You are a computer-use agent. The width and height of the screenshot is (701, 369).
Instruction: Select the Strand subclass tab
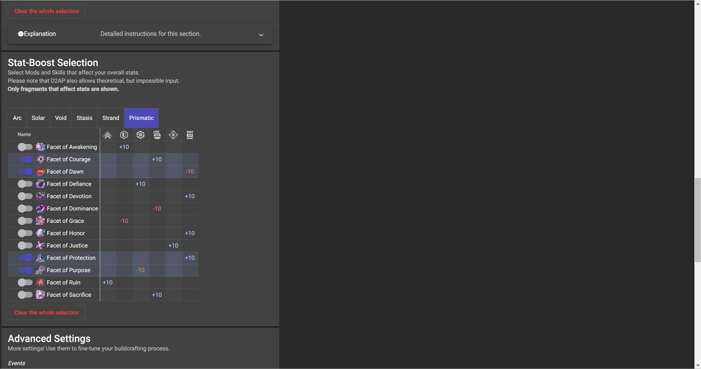(111, 118)
